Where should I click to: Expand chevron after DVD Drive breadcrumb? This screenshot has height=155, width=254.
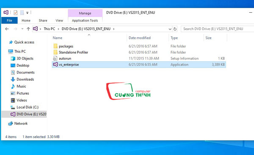pyautogui.click(x=114, y=29)
